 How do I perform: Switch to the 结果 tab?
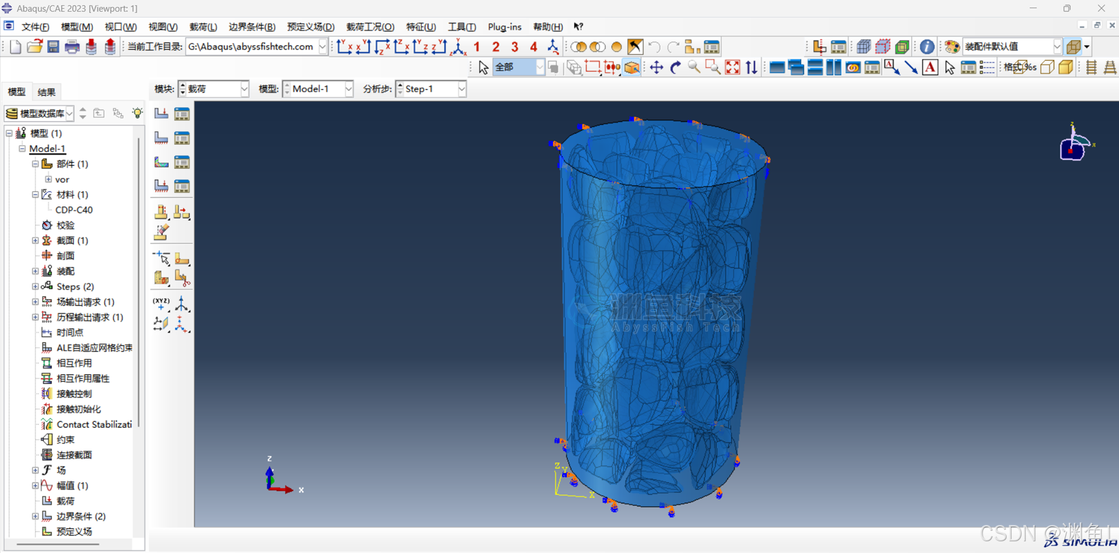[x=46, y=92]
